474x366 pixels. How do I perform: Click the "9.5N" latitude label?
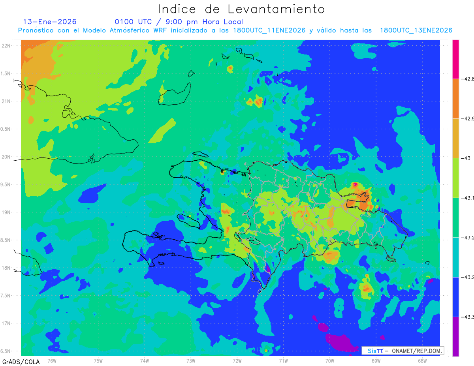[6, 185]
